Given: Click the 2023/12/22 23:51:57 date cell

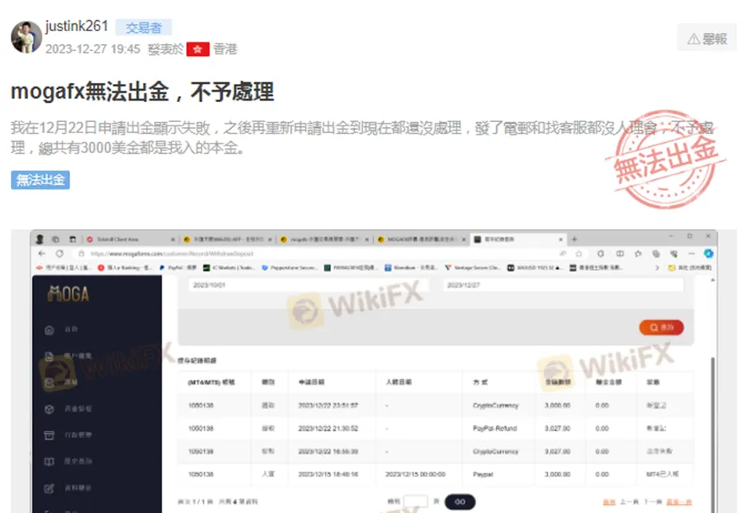Looking at the screenshot, I should click(x=327, y=405).
